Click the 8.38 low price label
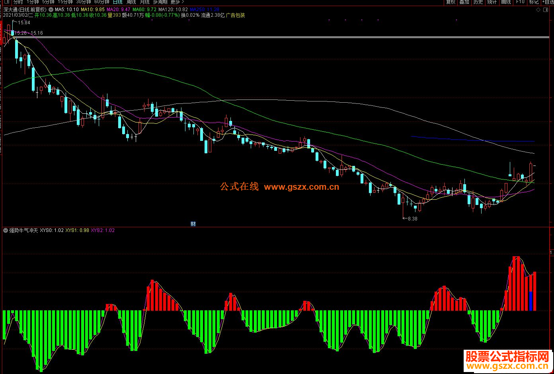Image resolution: width=554 pixels, height=374 pixels. point(413,218)
